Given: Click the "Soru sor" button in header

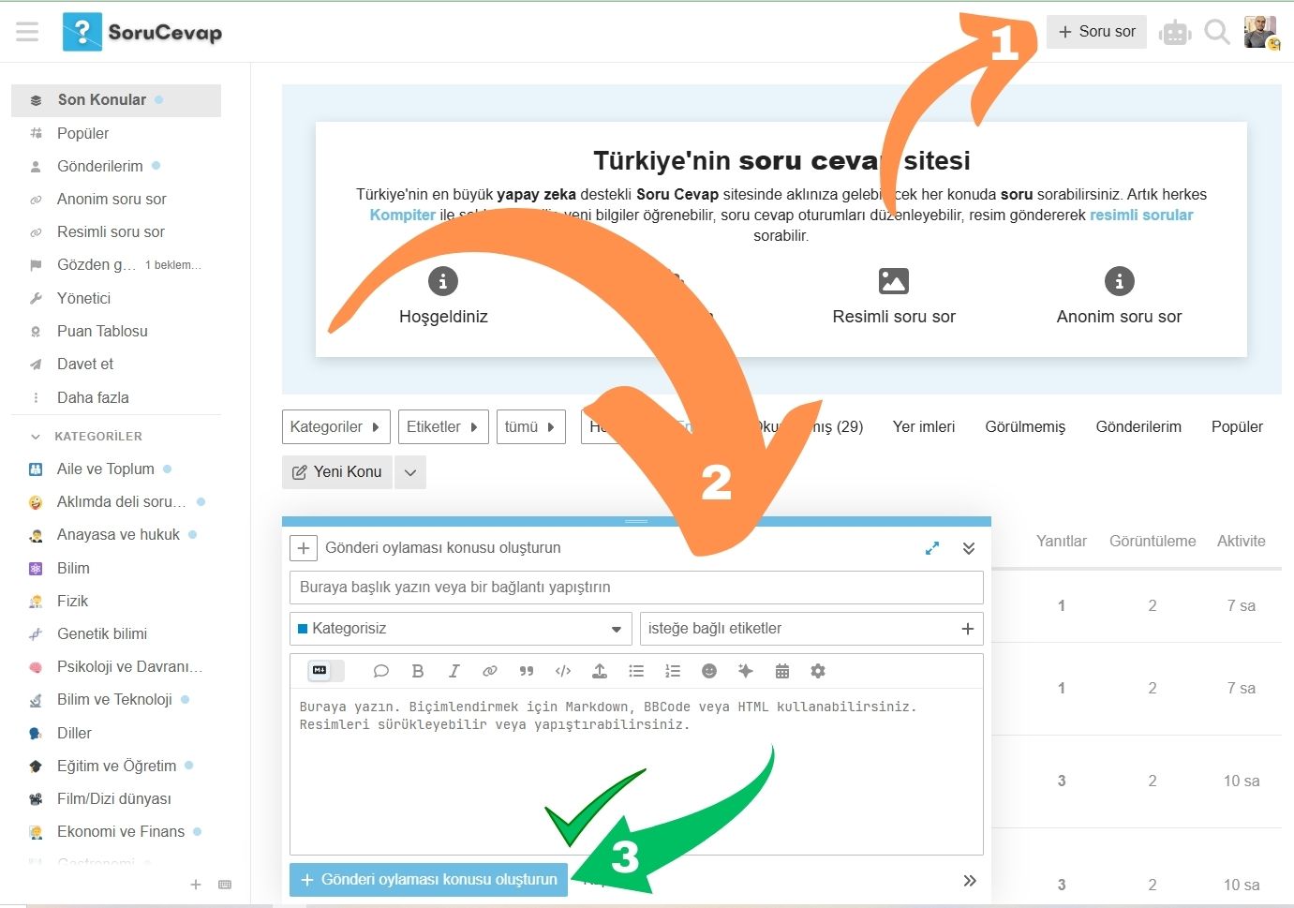Looking at the screenshot, I should point(1096,32).
